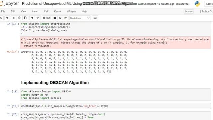Open the Kernel menu

pos(58,11)
